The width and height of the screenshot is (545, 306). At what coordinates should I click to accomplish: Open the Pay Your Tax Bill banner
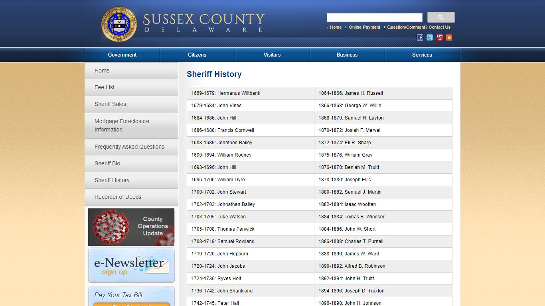131,296
